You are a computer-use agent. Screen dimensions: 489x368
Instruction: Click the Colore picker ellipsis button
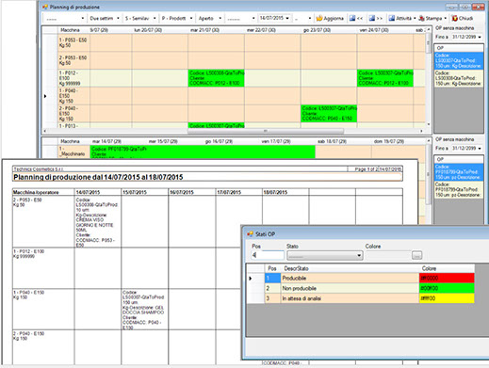click(x=416, y=255)
